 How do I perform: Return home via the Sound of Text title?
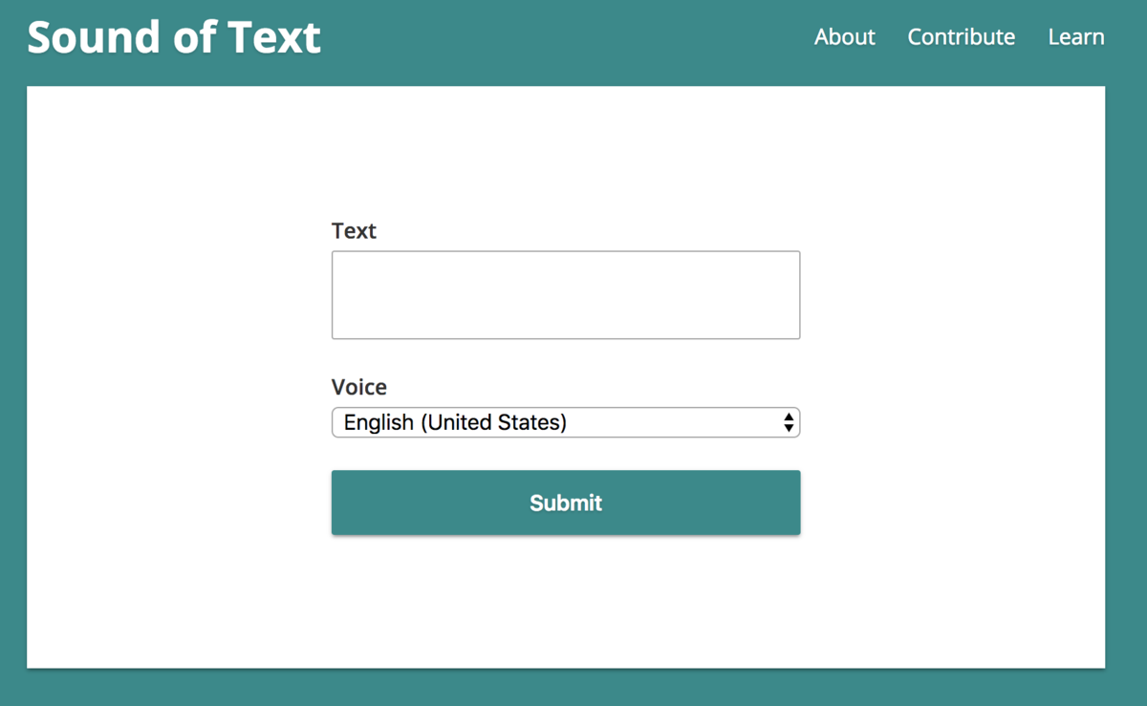[174, 37]
